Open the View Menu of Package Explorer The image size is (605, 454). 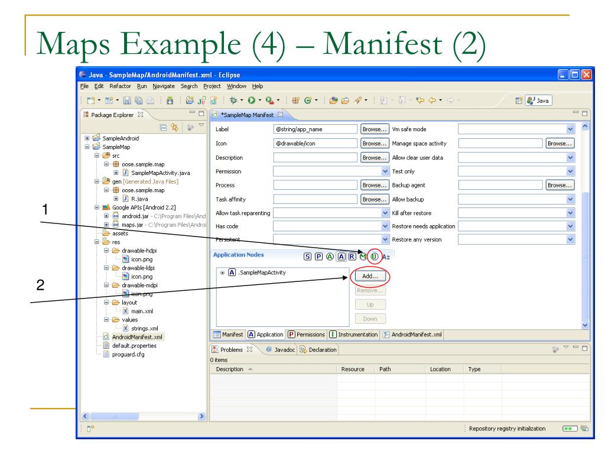pos(201,125)
